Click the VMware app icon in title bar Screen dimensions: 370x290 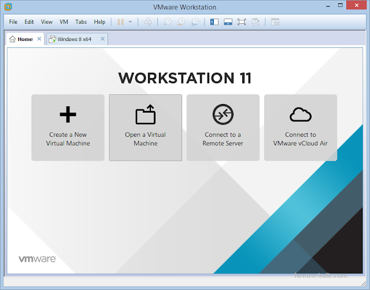click(x=8, y=6)
